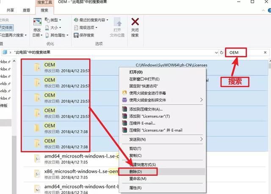
Task: Open the 发送到(N) submenu
Action: point(162,139)
